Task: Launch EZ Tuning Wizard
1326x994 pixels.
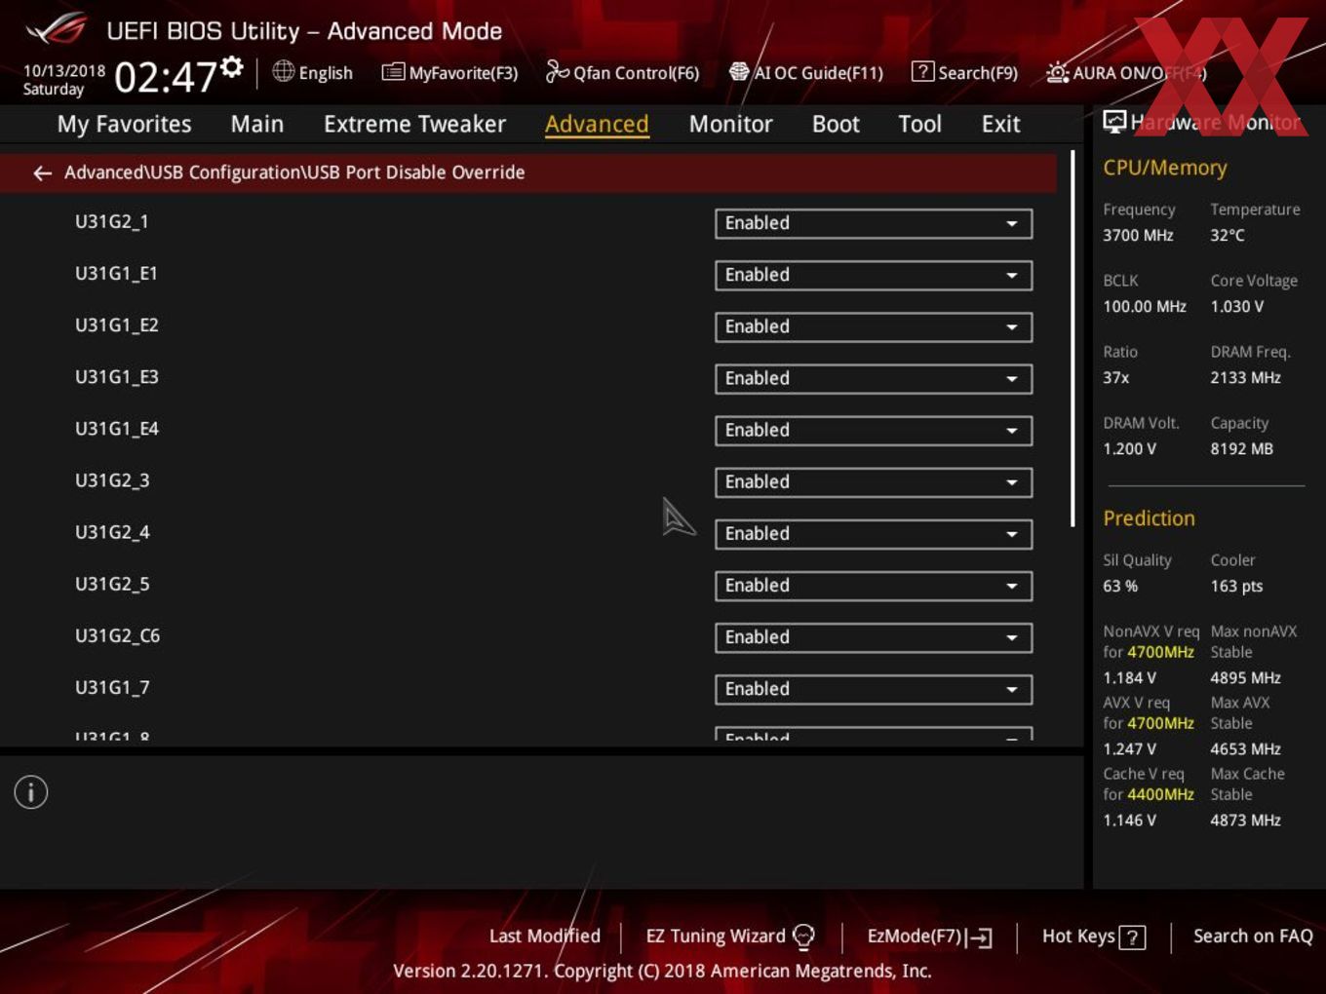Action: [730, 937]
